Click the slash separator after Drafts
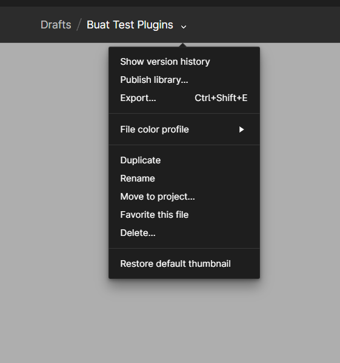The image size is (340, 363). [79, 25]
